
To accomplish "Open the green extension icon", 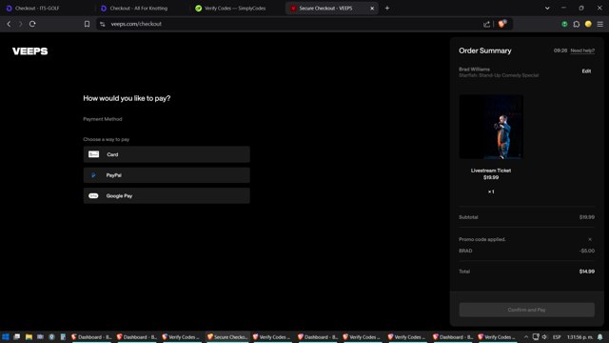I will 564,24.
